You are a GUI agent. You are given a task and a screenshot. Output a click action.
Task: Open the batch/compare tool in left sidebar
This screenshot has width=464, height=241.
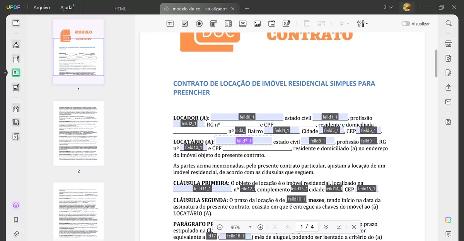coord(16,137)
